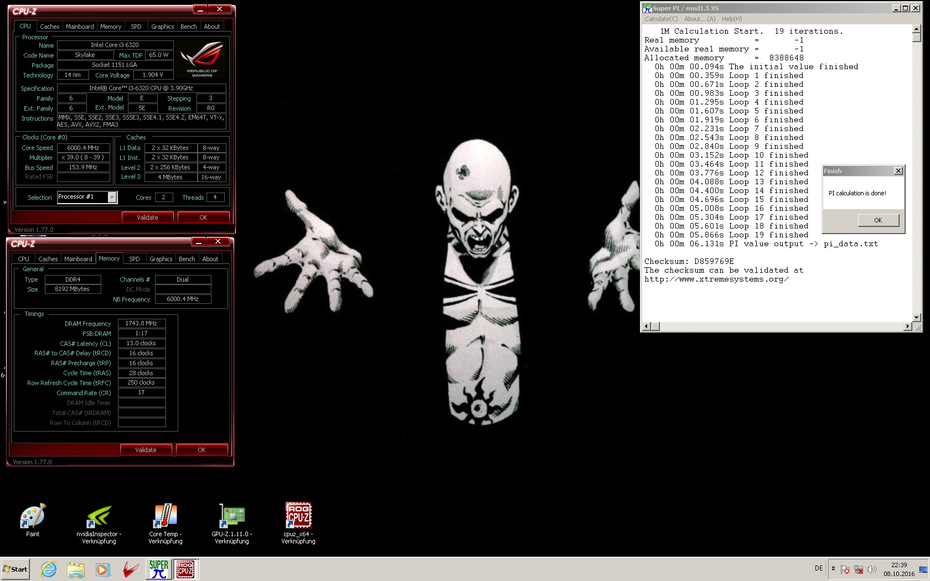Click the Start button on taskbar

(15, 569)
